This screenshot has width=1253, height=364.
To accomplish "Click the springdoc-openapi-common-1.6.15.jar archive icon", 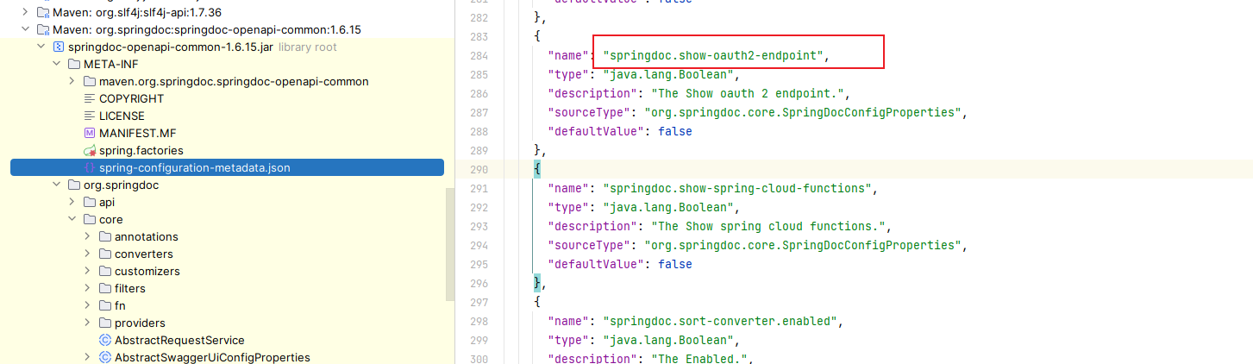I will coord(58,47).
